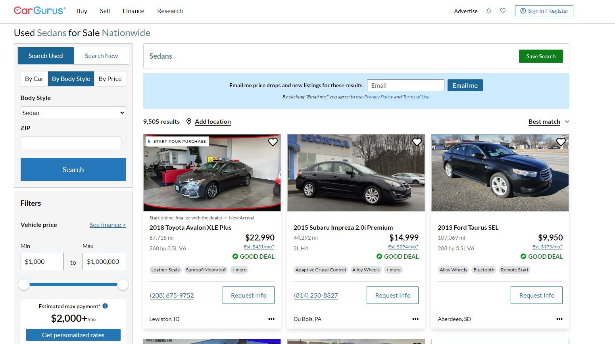Open more options for Du Bois listing
Screen dimensions: 615x344
(x=415, y=319)
